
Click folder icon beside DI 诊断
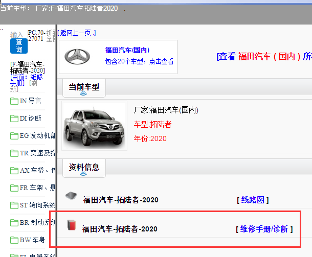point(14,119)
